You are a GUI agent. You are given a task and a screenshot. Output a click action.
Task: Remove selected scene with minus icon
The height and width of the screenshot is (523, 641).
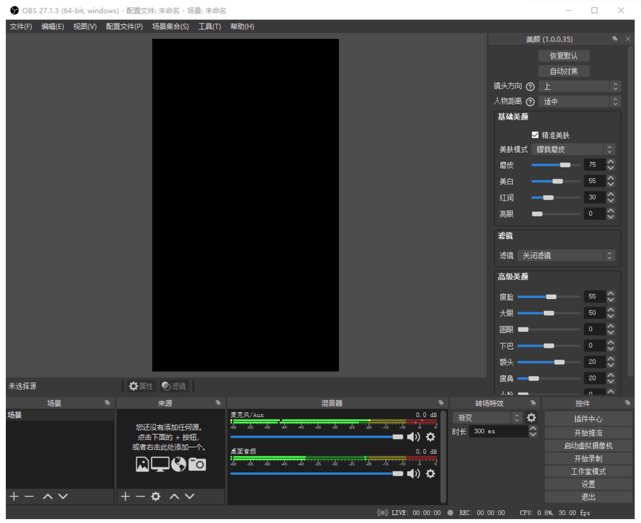(x=29, y=496)
